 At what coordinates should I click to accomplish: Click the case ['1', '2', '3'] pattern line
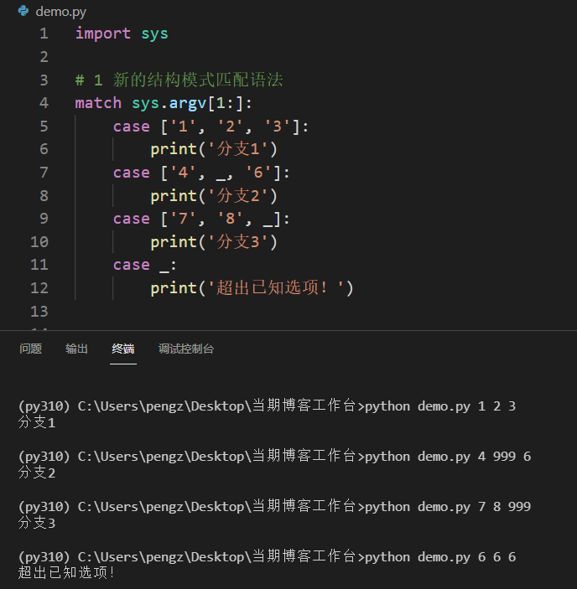pyautogui.click(x=211, y=127)
